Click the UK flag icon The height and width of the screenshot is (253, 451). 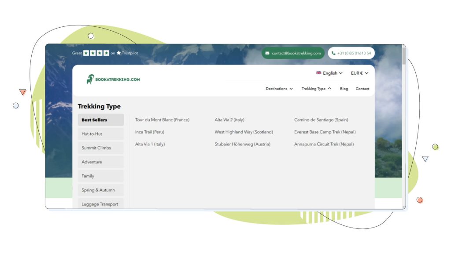[319, 73]
